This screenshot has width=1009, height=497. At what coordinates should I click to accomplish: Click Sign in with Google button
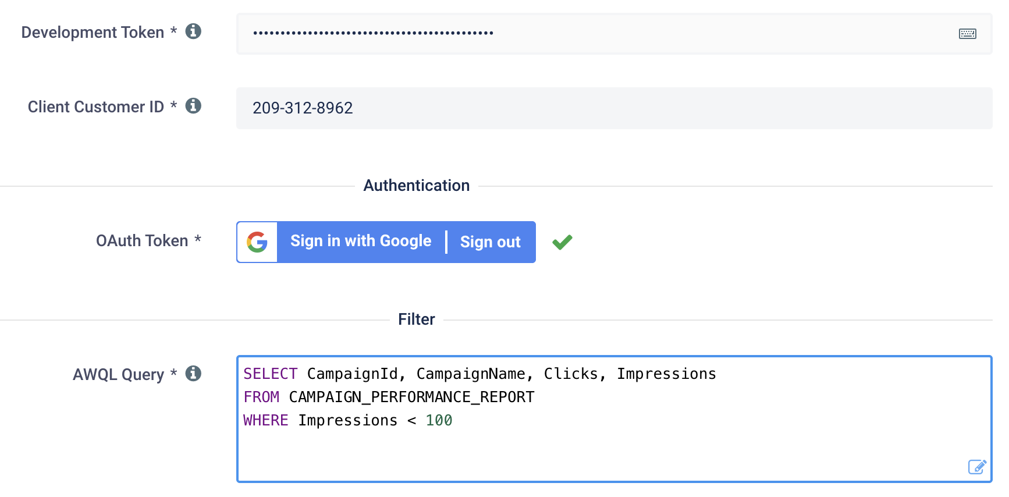361,241
